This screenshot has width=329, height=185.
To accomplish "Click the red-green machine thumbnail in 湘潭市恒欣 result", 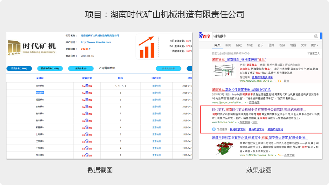I will (224, 148).
